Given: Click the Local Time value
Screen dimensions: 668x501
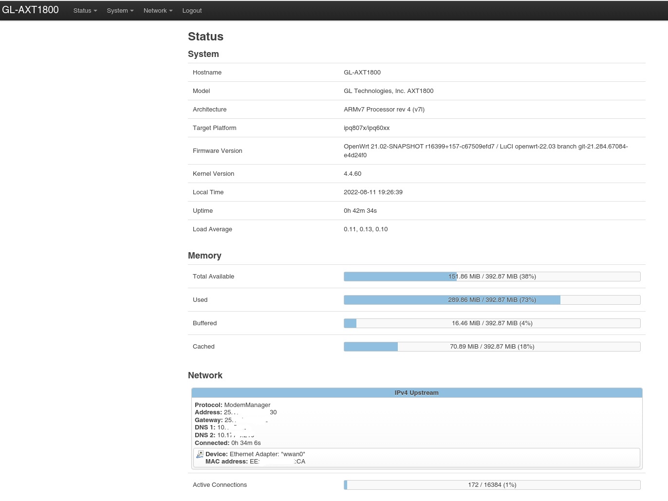Looking at the screenshot, I should coord(373,192).
